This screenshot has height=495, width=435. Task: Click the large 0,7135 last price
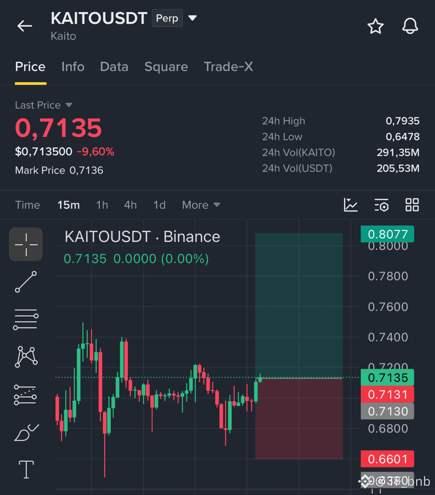(x=58, y=128)
